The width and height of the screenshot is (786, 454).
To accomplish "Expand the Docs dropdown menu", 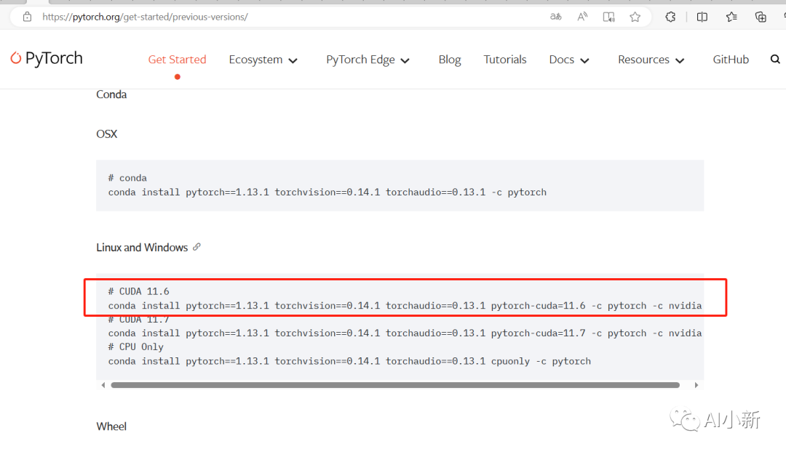I will [569, 60].
